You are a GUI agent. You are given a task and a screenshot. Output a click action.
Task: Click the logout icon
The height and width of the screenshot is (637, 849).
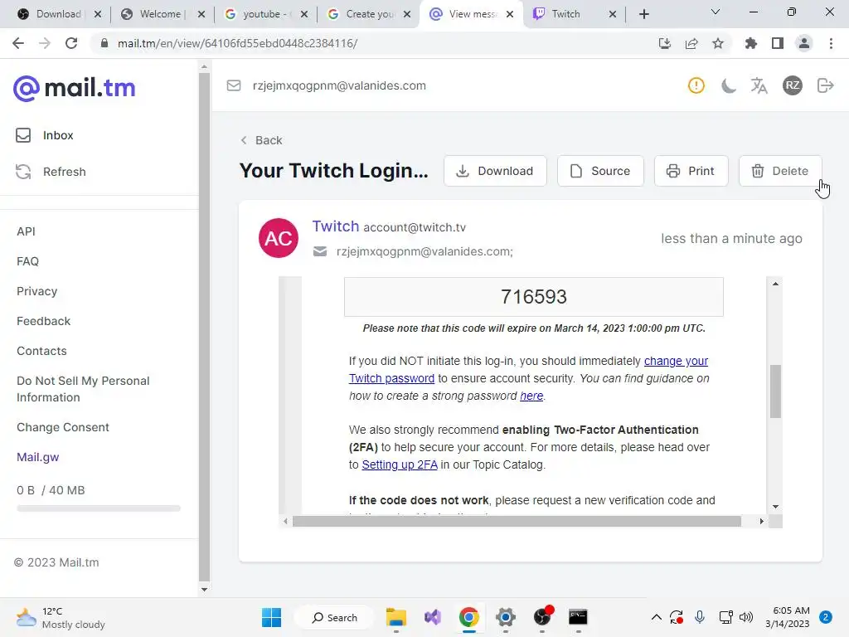(825, 85)
